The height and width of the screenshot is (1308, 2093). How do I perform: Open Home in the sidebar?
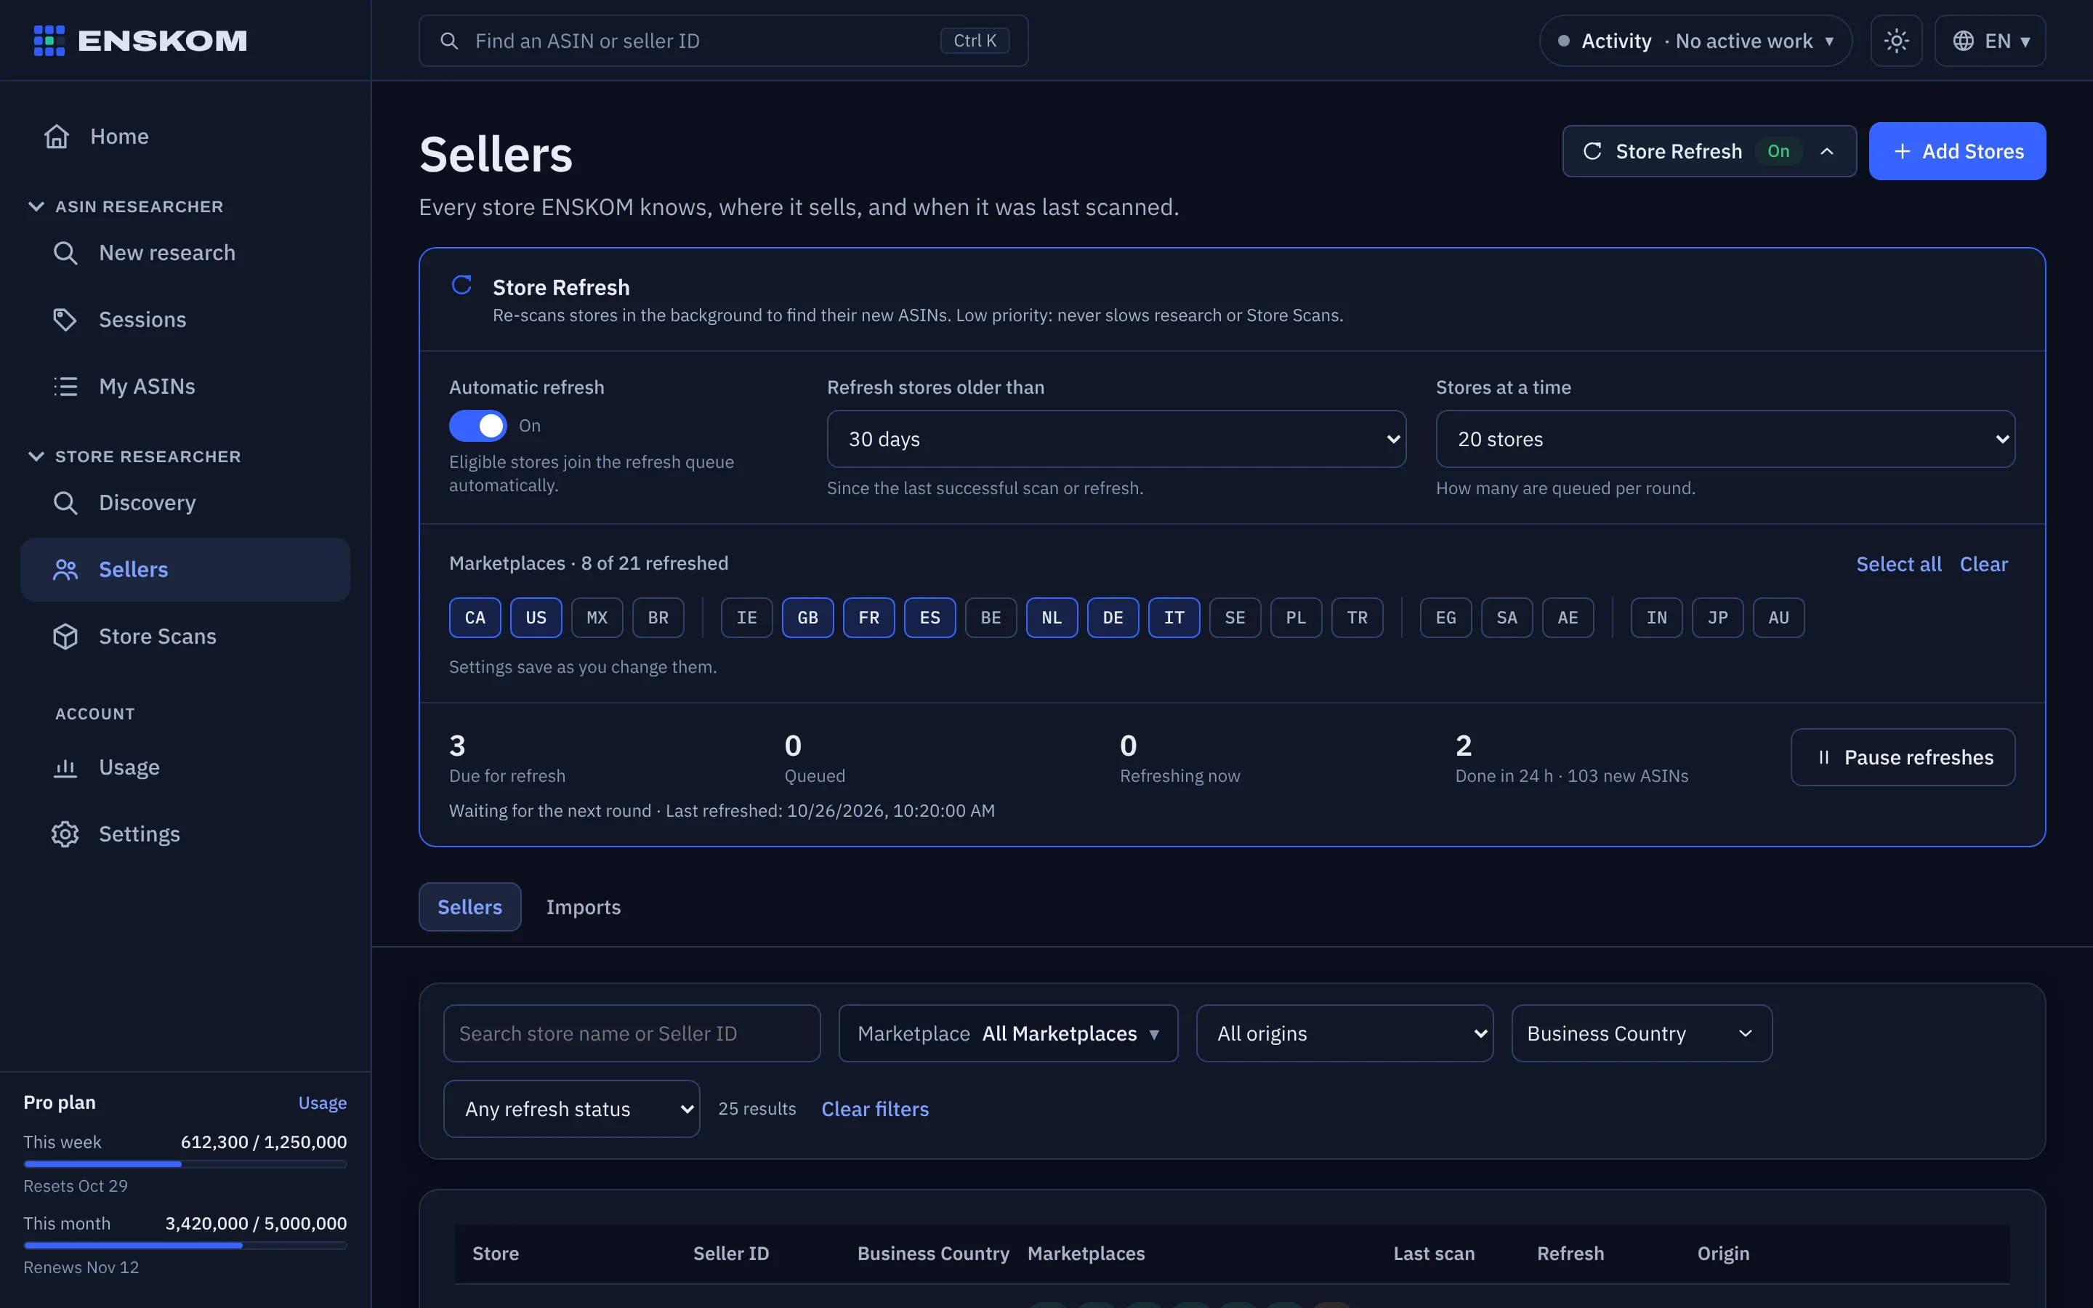click(x=185, y=137)
